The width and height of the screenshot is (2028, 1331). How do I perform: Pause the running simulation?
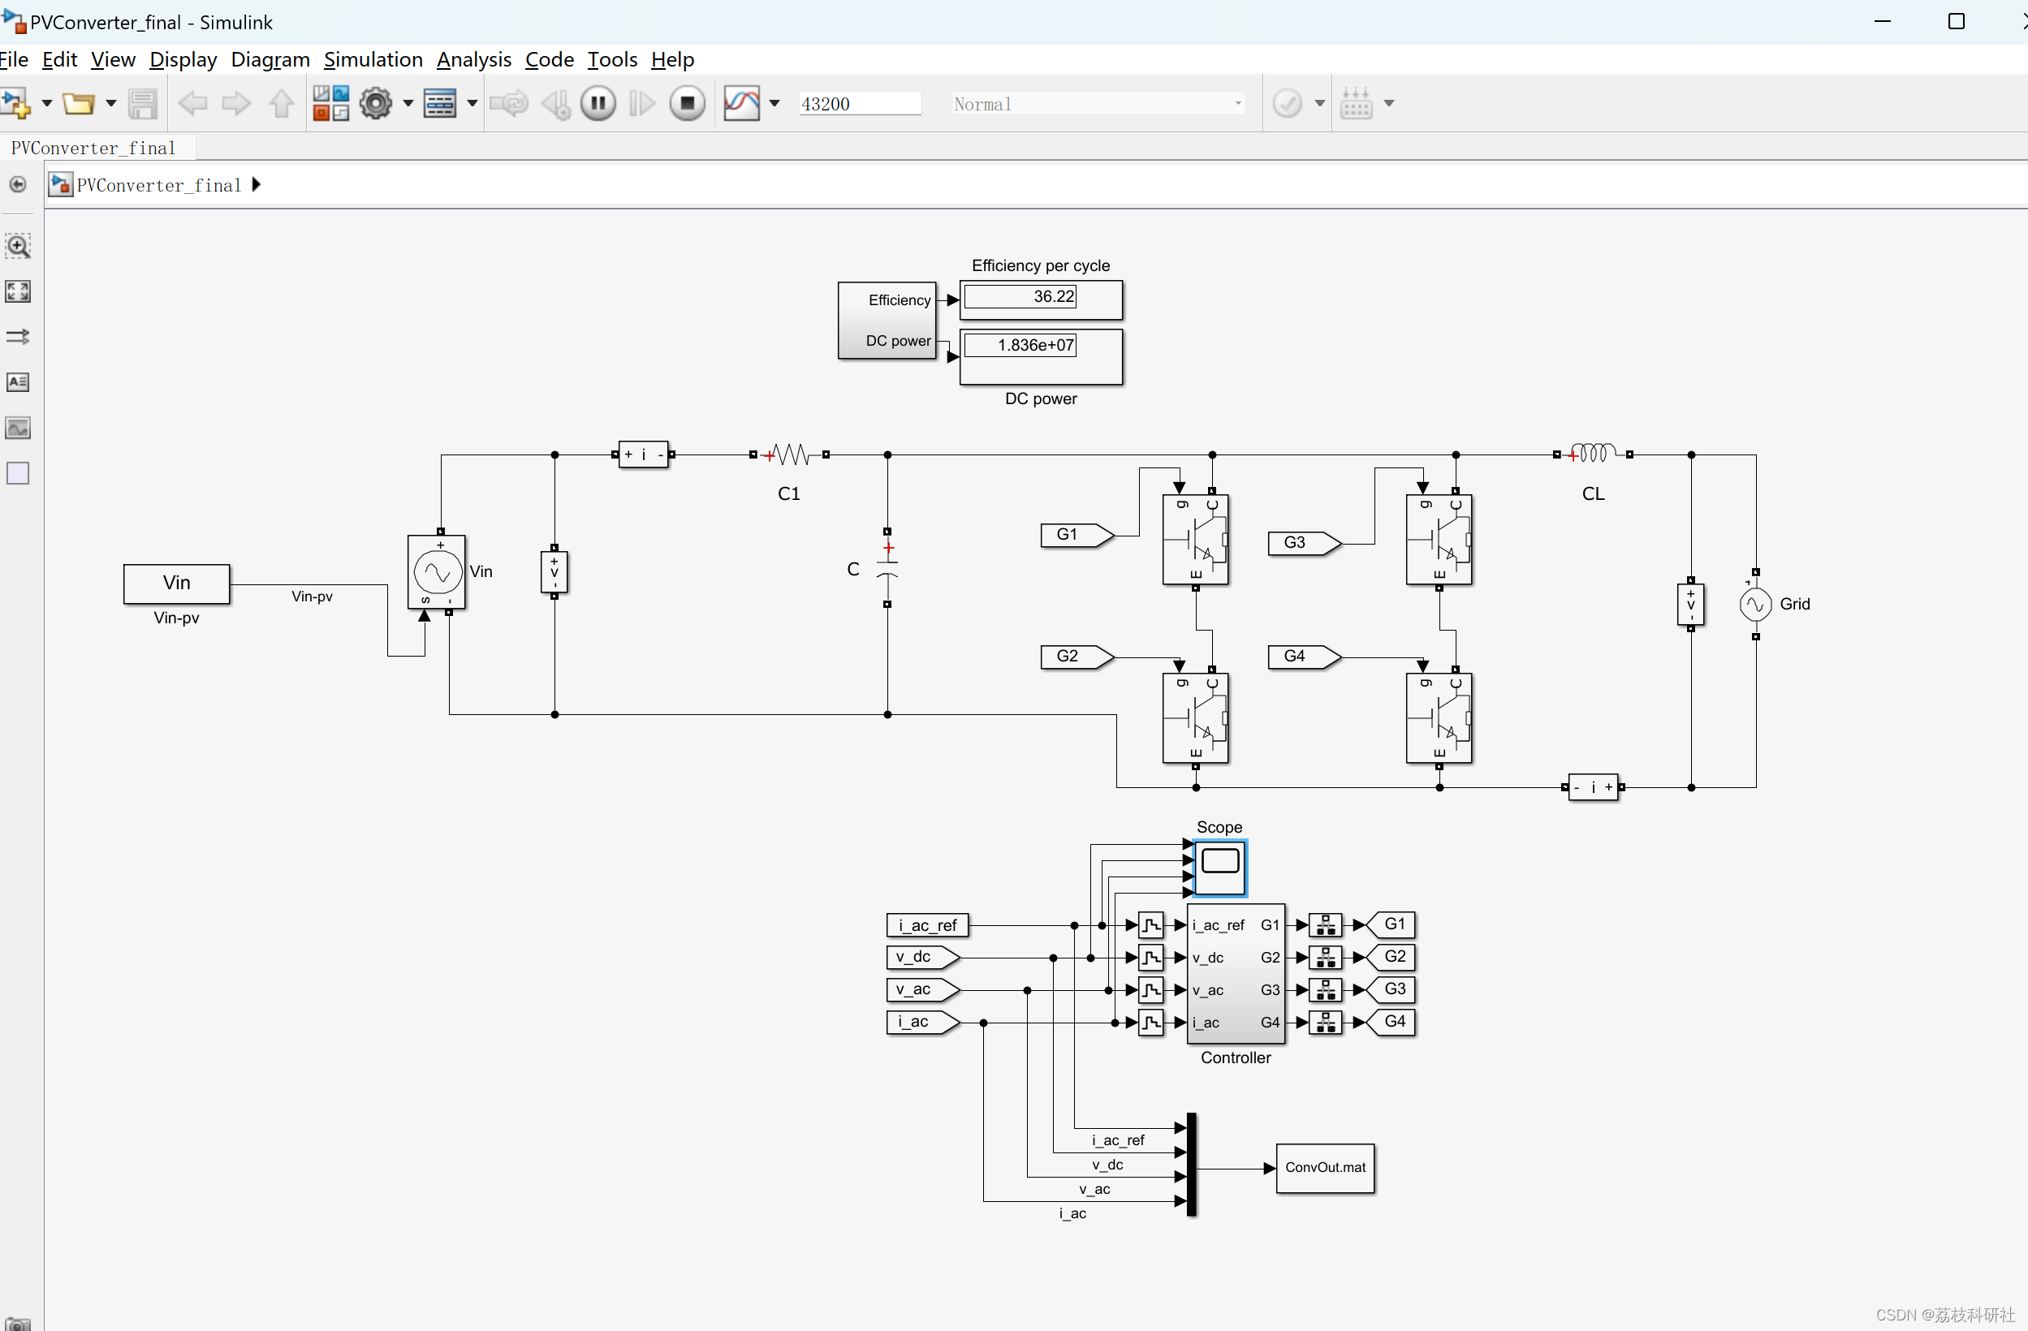point(598,102)
